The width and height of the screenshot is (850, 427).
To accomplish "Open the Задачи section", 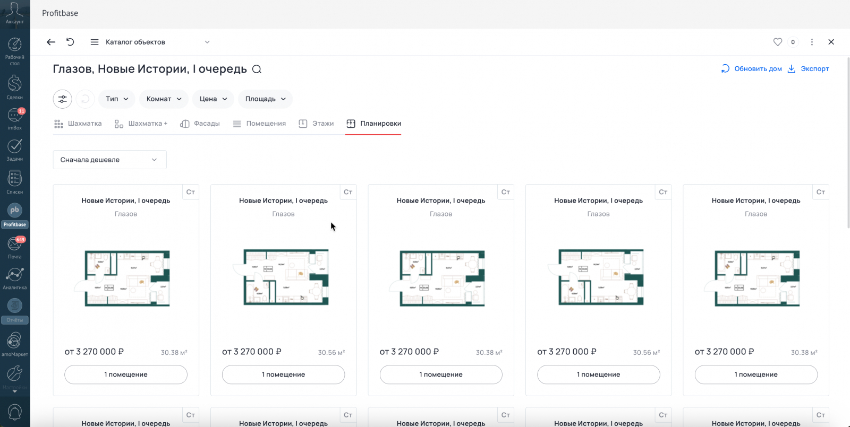I will (15, 150).
